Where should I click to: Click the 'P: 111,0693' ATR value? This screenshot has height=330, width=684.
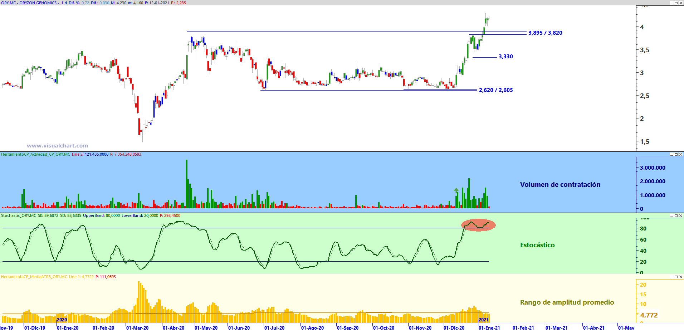point(106,277)
